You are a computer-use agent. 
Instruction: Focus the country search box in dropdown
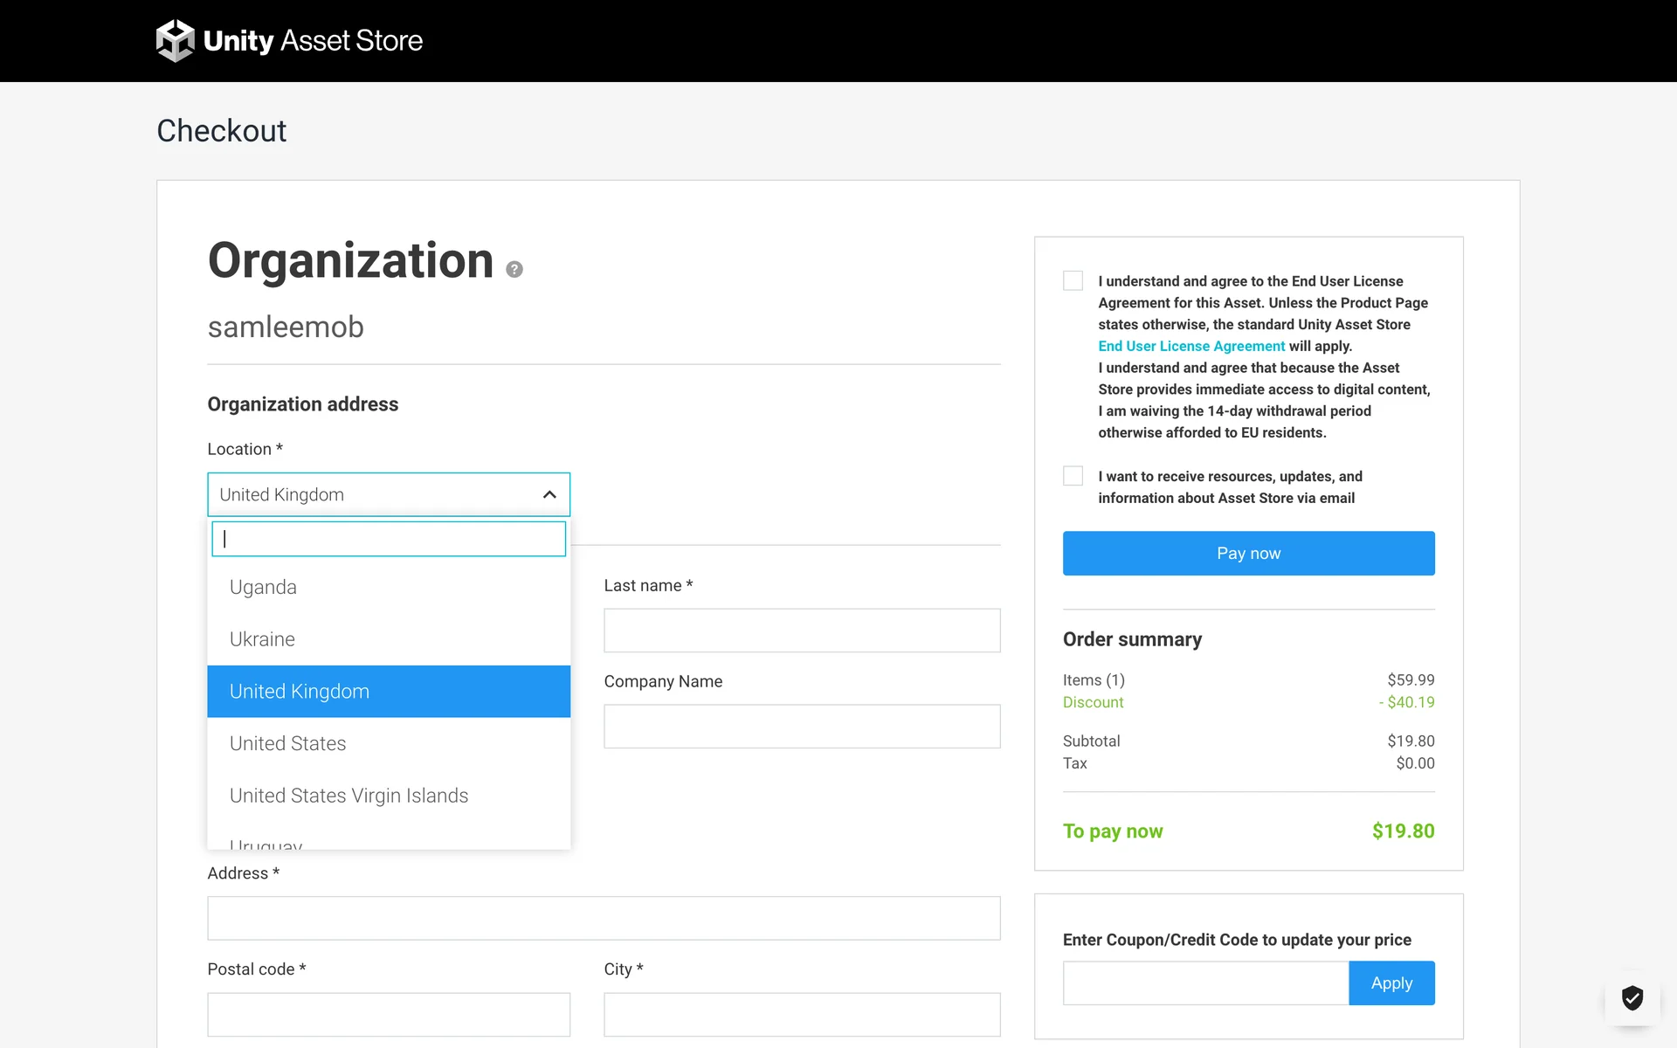[x=389, y=539]
